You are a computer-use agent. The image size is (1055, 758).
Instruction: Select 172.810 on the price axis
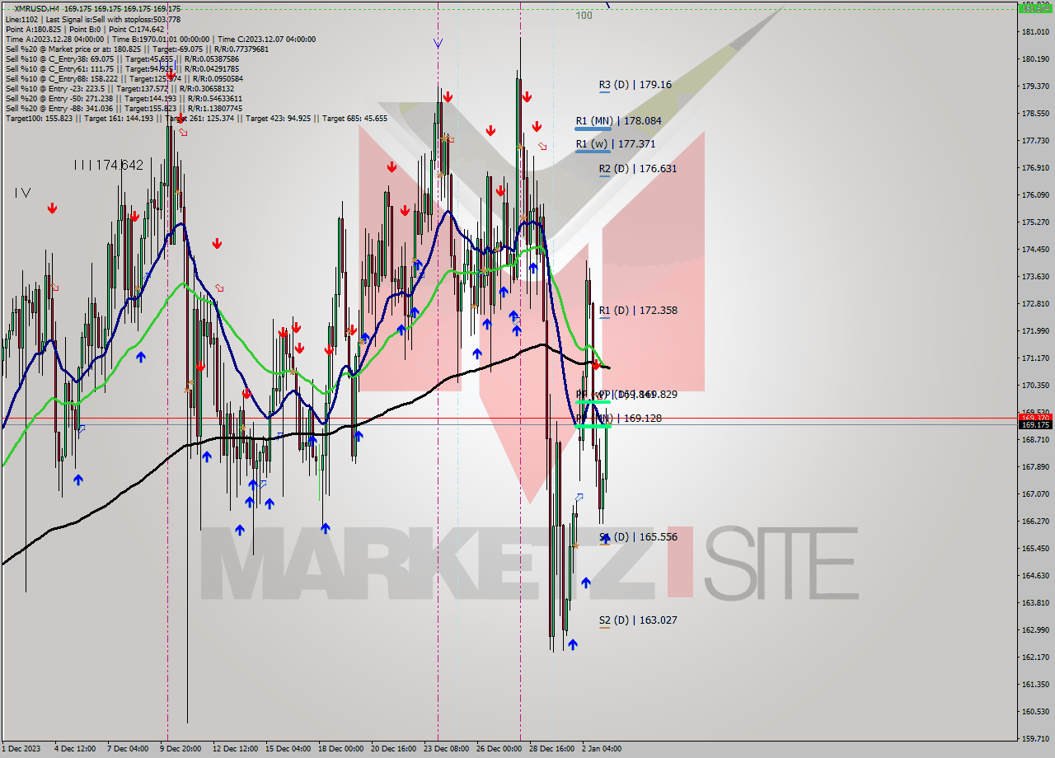(x=1034, y=303)
